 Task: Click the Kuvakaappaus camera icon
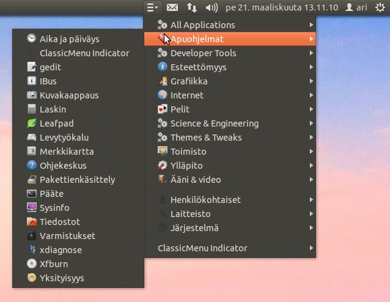32,95
